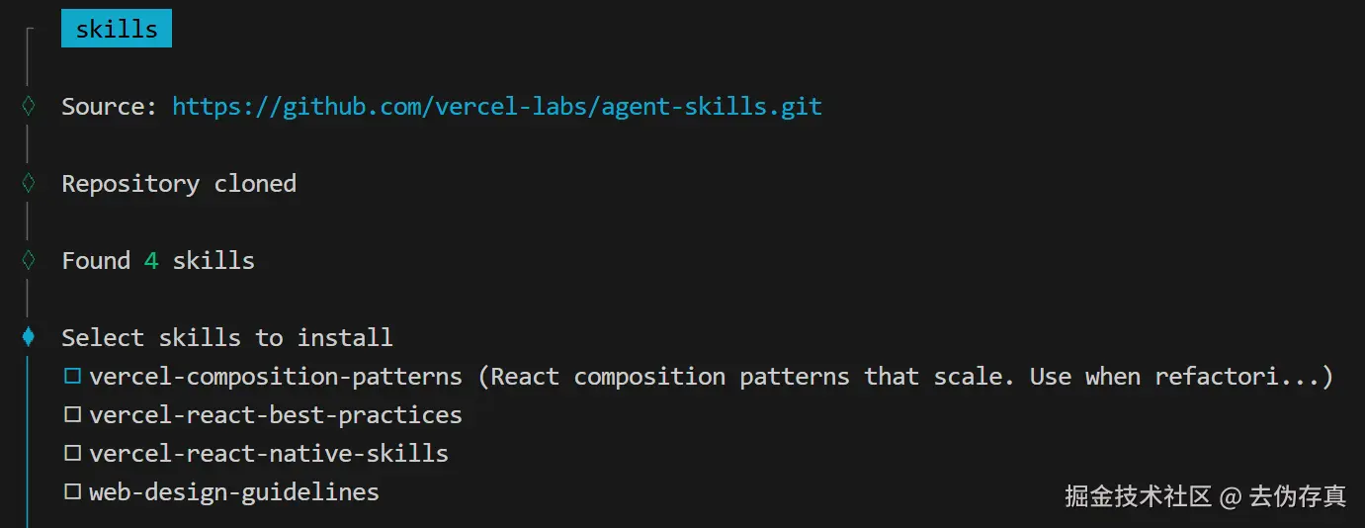Tick the vercel-composition-patterns checkbox
This screenshot has width=1365, height=528.
point(72,377)
